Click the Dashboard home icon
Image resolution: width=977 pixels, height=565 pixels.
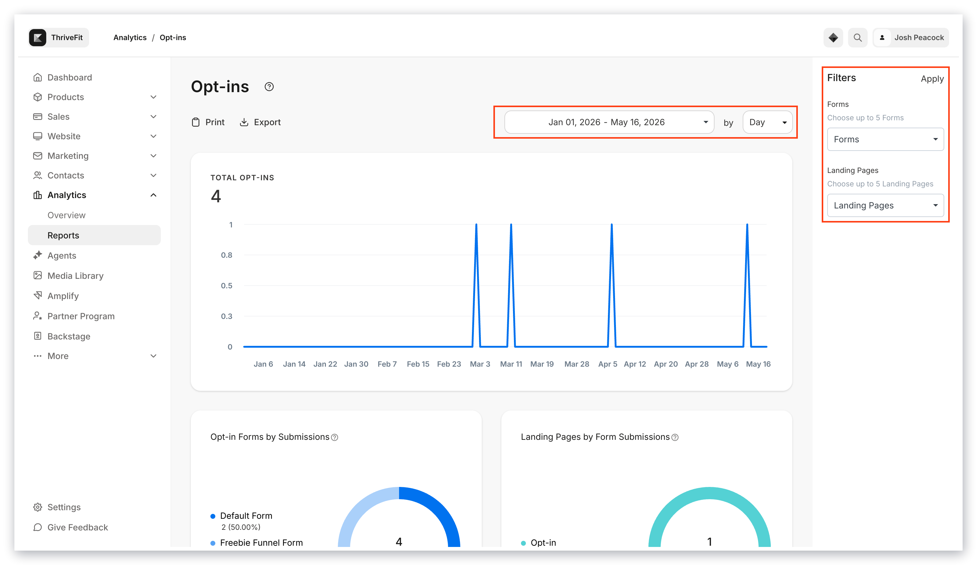click(38, 77)
